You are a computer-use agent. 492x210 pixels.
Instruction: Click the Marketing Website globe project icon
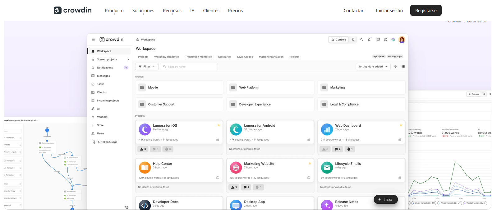[236, 168]
